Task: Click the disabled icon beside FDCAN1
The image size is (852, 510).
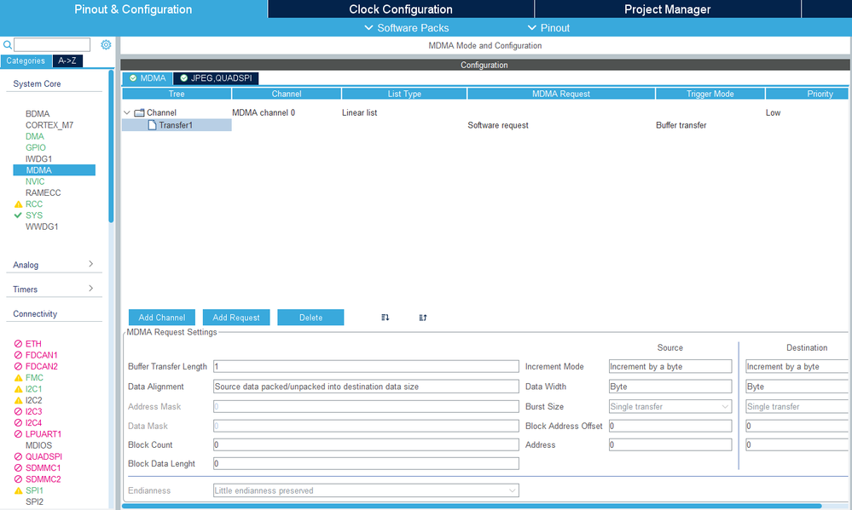Action: pos(18,355)
